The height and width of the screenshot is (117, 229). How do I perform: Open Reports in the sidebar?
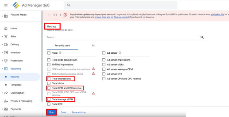(x=15, y=77)
